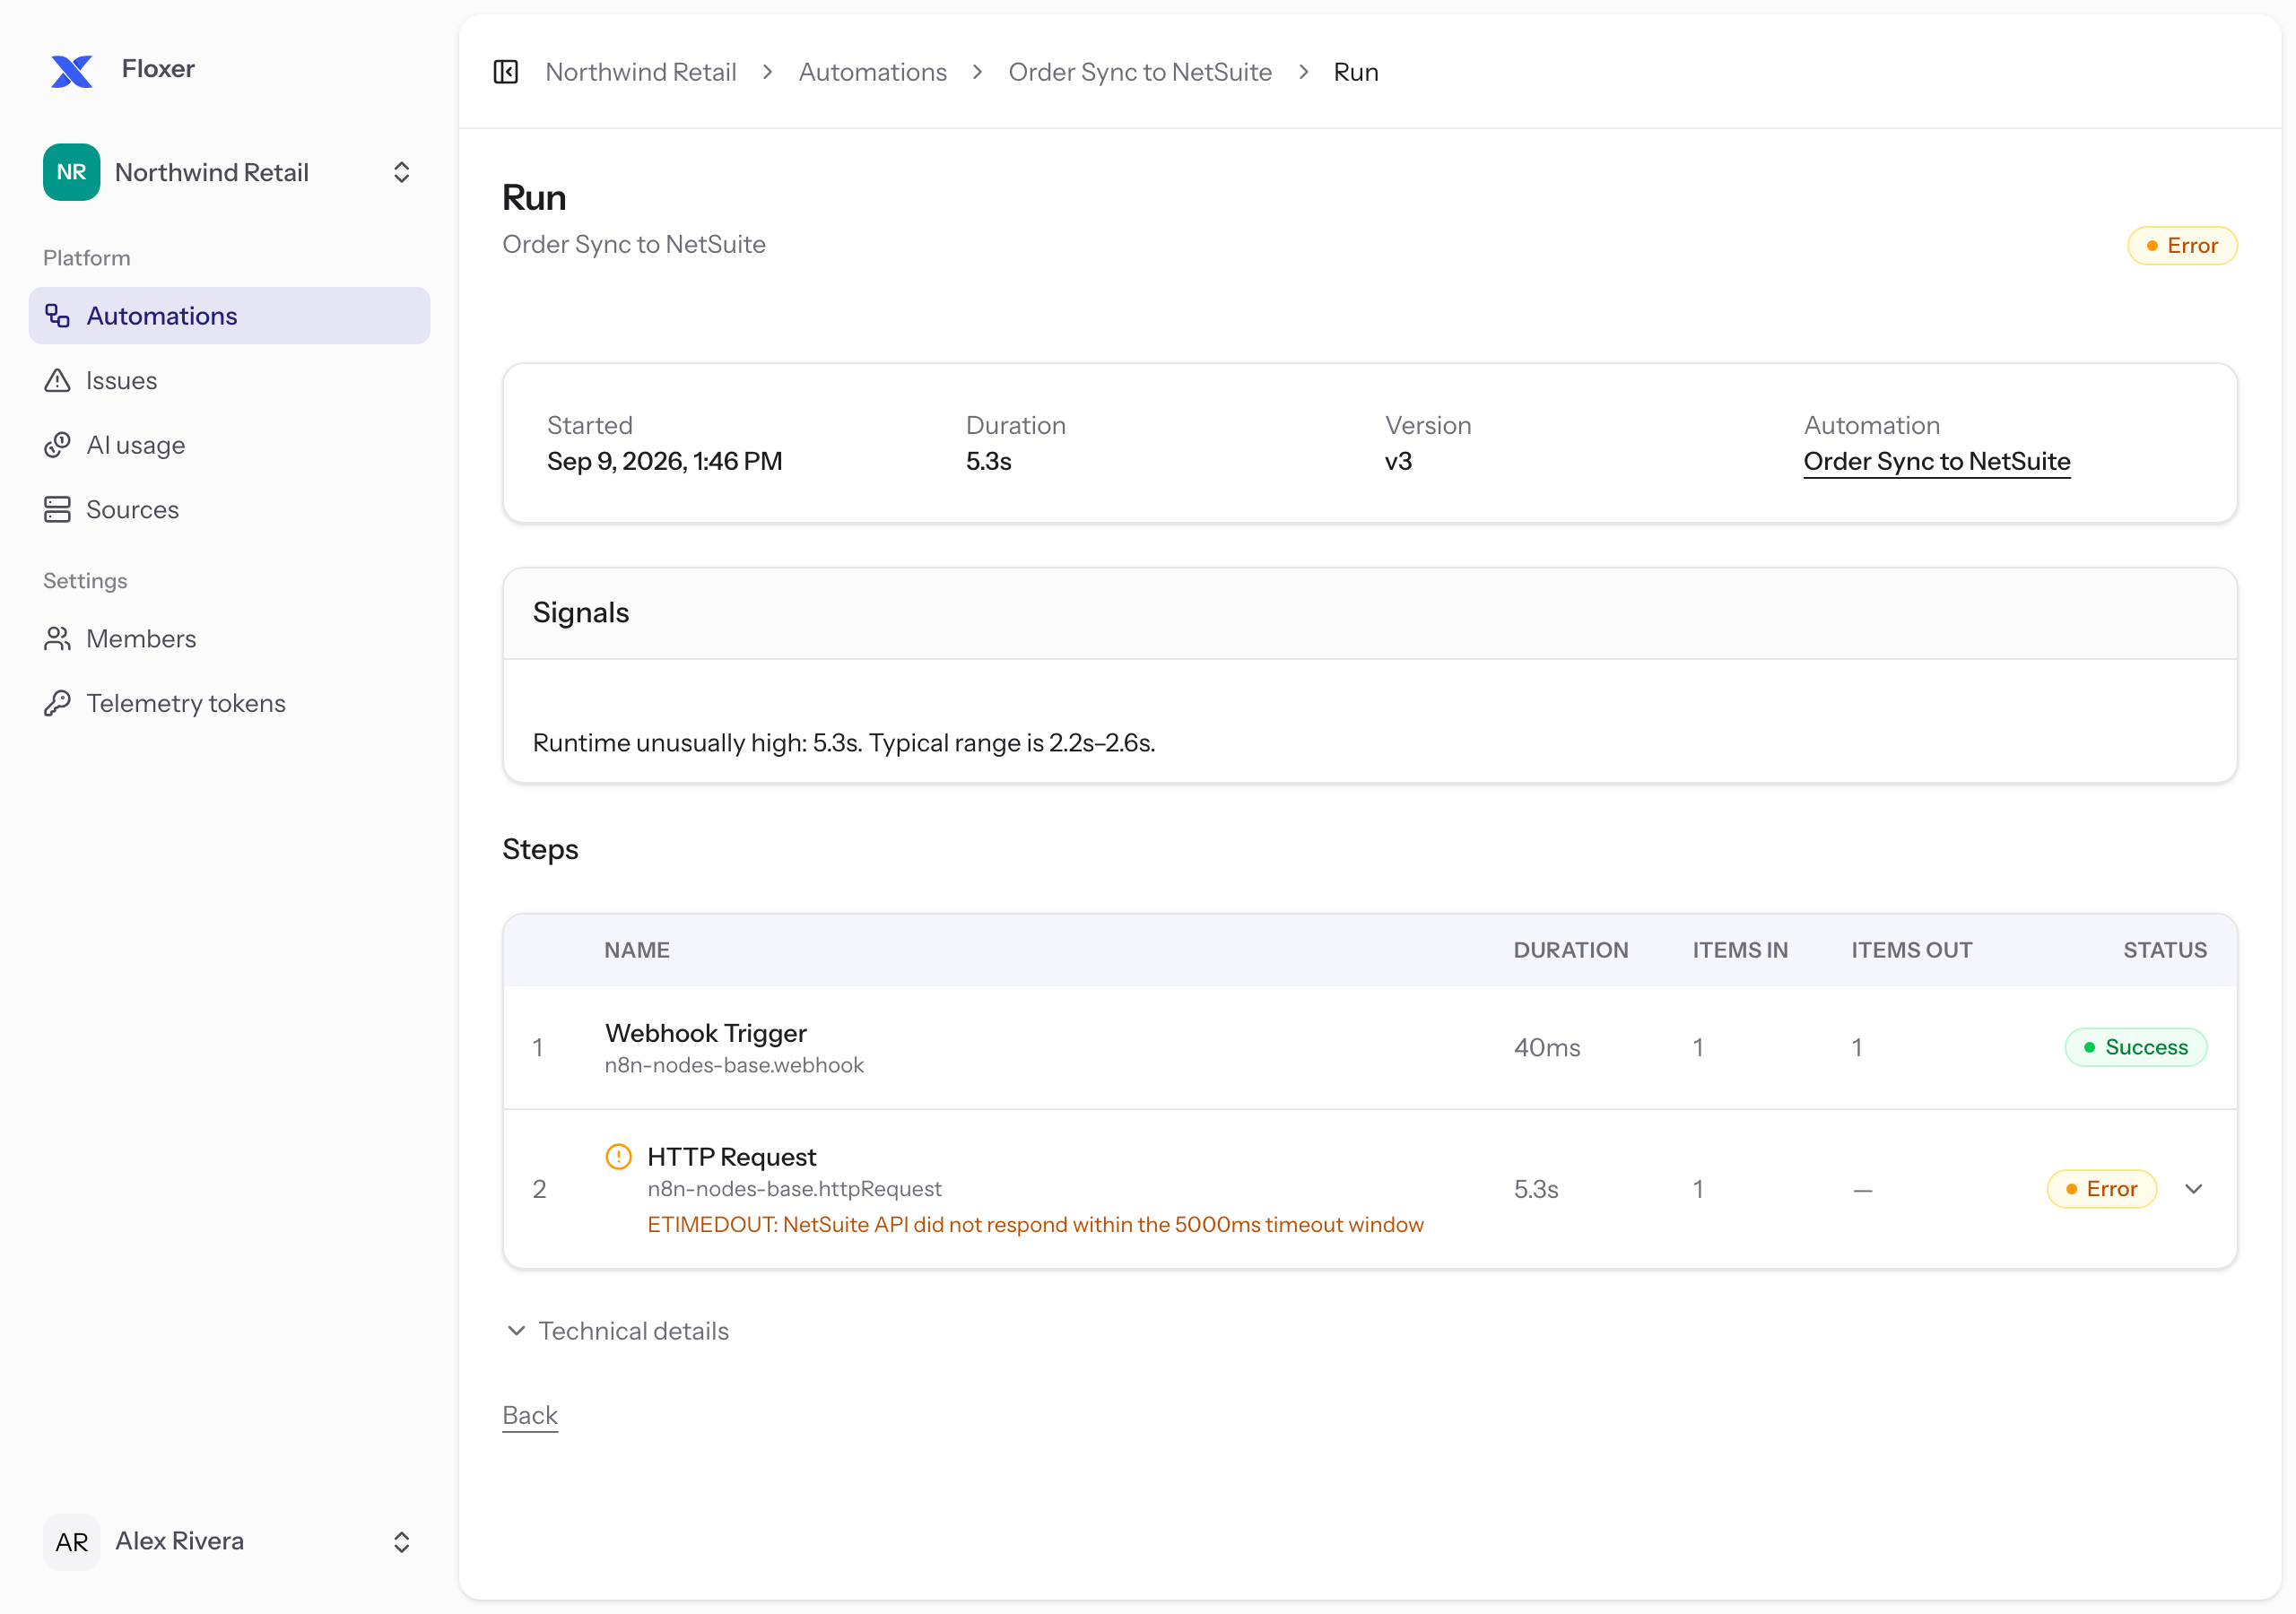Viewport: 2296px width, 1614px height.
Task: Click the Success badge for Webhook Trigger
Action: tap(2136, 1047)
